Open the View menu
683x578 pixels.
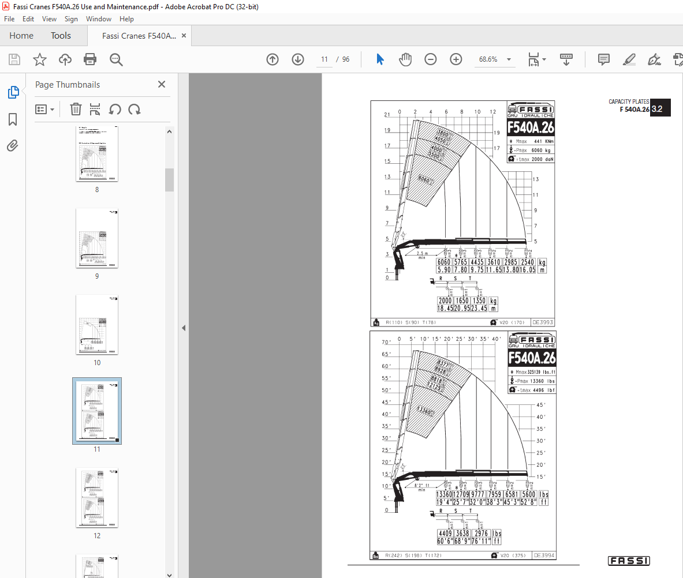click(x=49, y=18)
